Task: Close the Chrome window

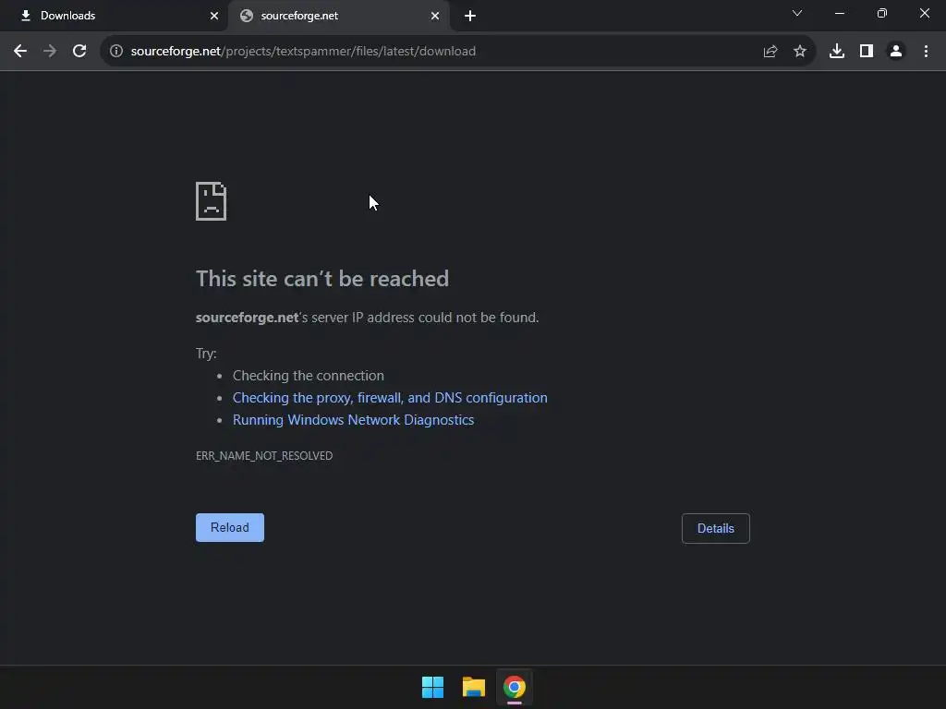Action: [x=924, y=13]
